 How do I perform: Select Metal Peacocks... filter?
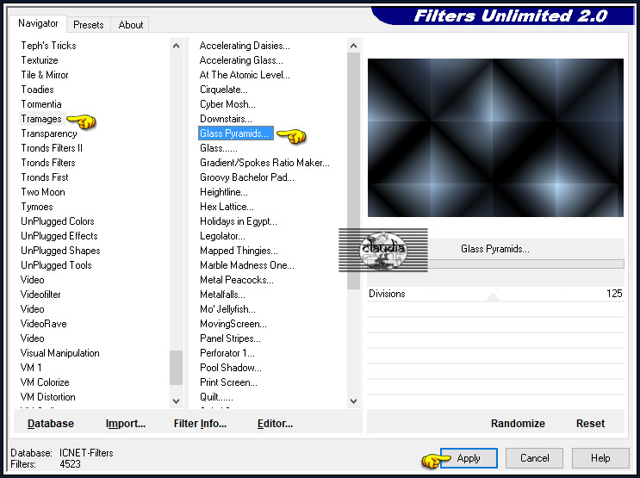[237, 280]
